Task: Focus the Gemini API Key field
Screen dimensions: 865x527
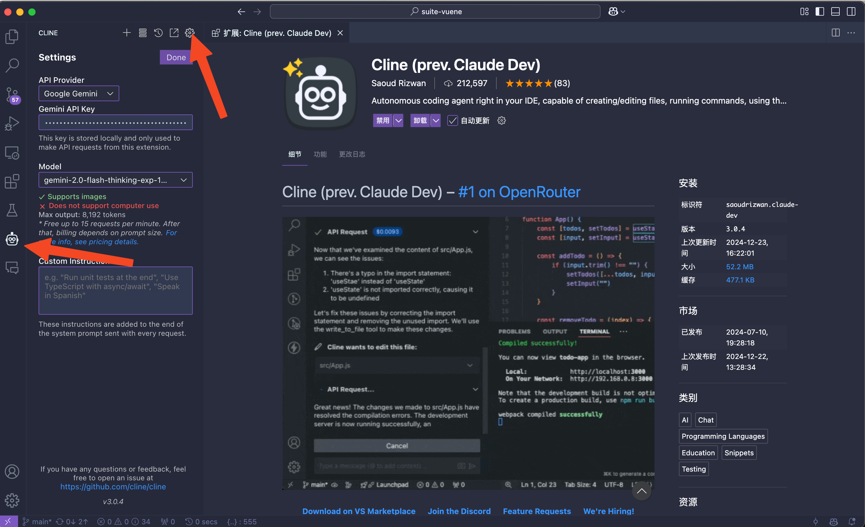Action: [115, 122]
